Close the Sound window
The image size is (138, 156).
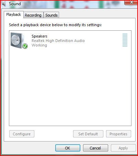coord(131,2)
